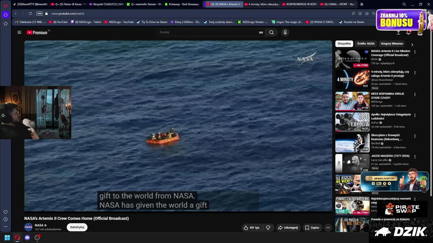Open Skoczyłem z Krawędzi Kosmosu title
Viewport: 433px width, 243px height.
[387, 137]
